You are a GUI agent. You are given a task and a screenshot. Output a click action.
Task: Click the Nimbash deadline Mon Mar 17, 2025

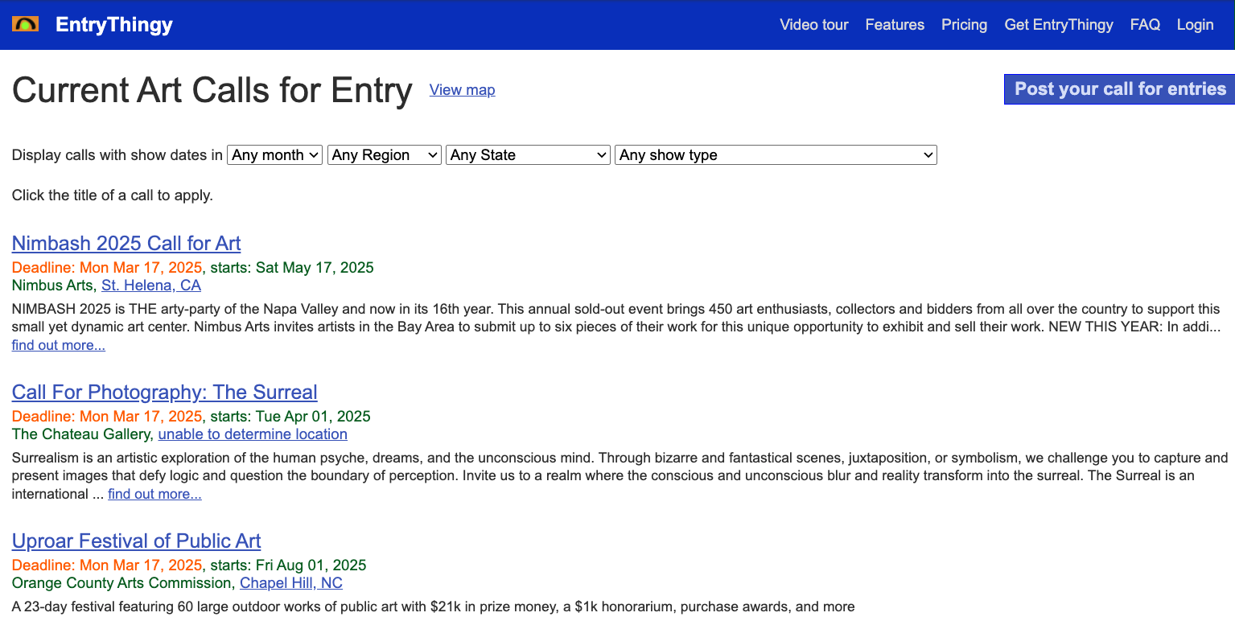(x=108, y=268)
